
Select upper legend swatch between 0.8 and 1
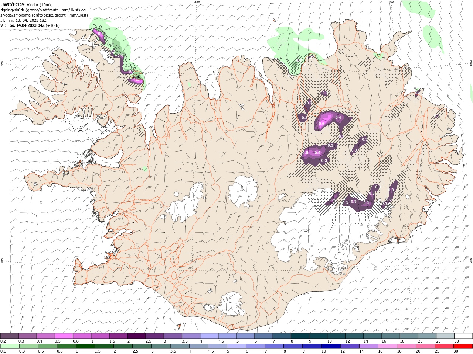coord(82,336)
